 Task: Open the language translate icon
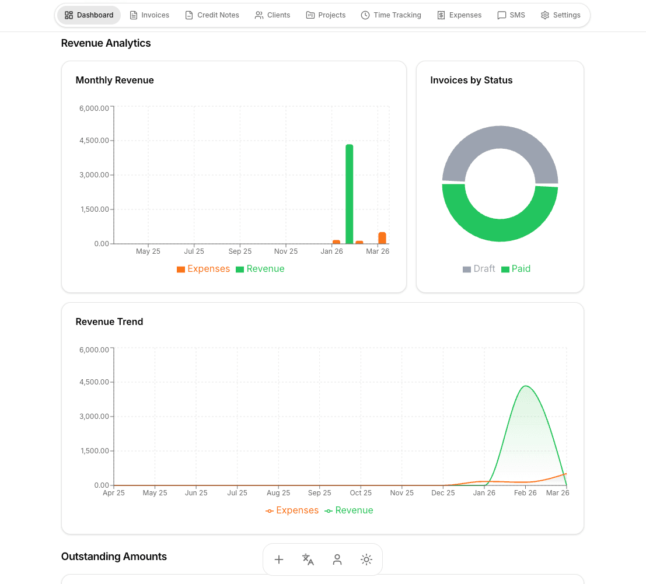[x=308, y=559]
